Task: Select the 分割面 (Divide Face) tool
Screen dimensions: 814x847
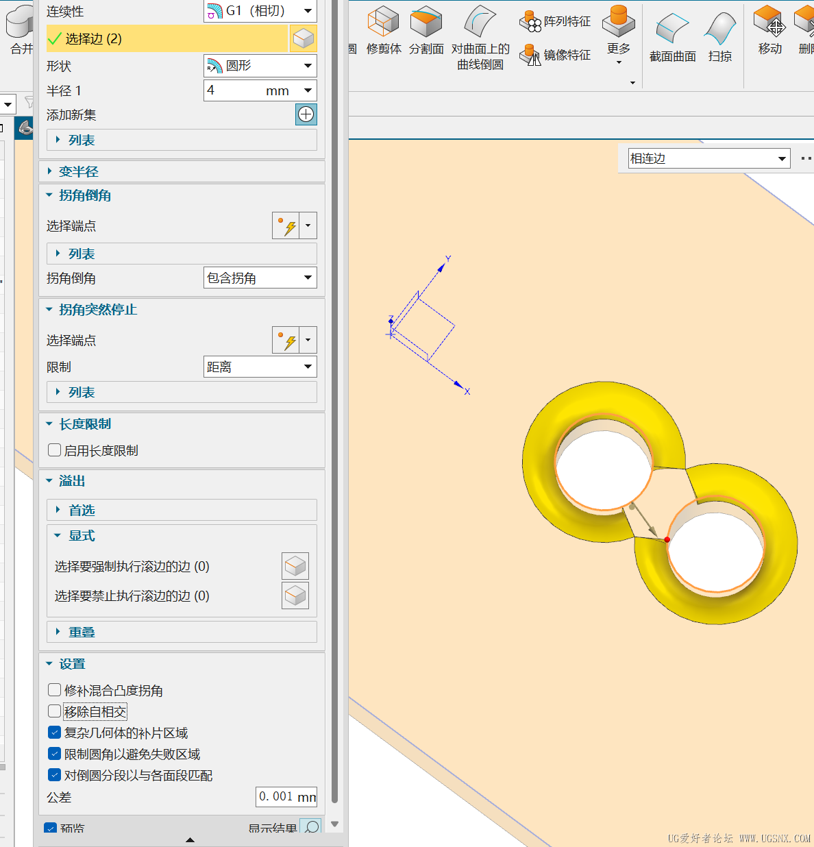Action: point(426,31)
